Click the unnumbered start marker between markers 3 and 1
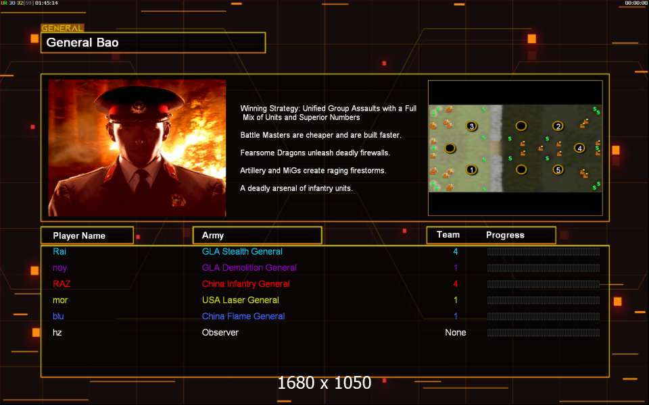Screen dimensions: 649x405 pos(450,148)
